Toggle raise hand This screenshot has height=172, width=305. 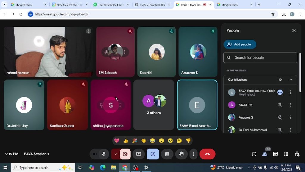[181, 154]
